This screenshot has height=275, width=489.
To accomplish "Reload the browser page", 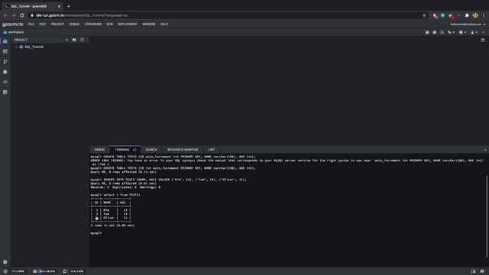I will [22, 15].
